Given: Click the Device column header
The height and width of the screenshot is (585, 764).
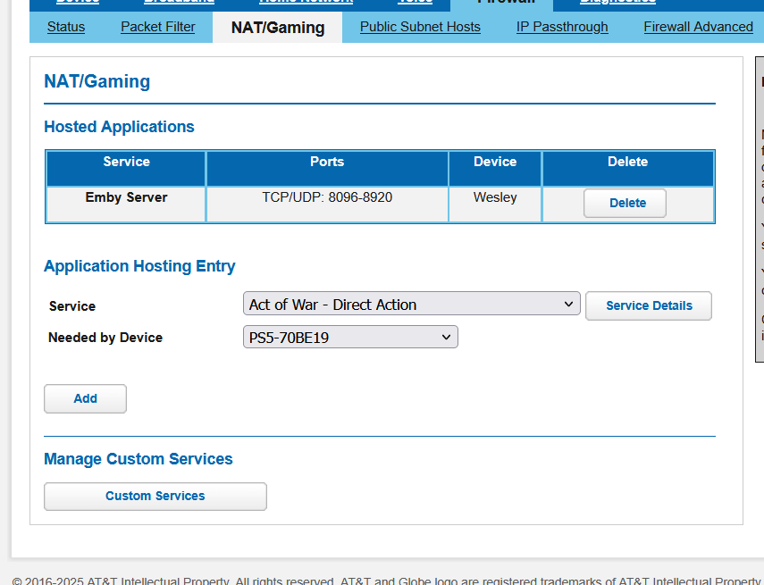Looking at the screenshot, I should (x=495, y=169).
